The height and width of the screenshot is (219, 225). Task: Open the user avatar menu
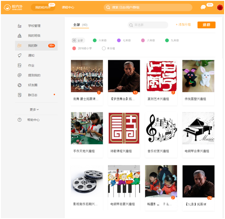pos(220,7)
